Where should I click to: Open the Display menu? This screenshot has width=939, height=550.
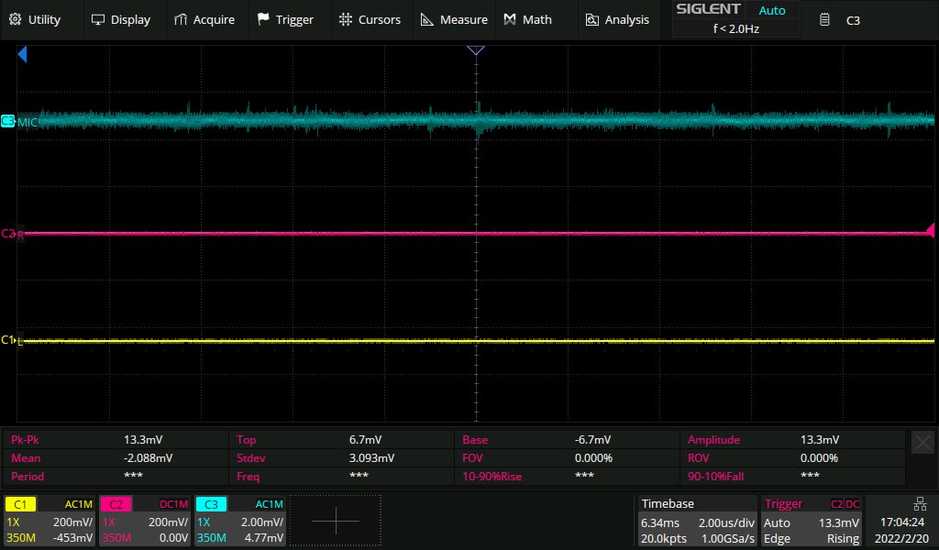pyautogui.click(x=120, y=20)
